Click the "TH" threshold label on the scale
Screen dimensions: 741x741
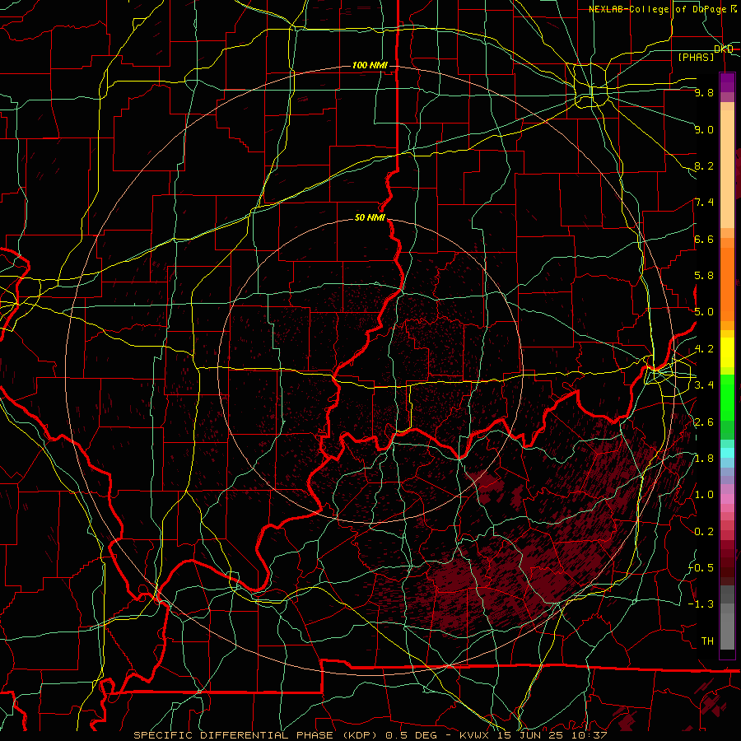707,641
